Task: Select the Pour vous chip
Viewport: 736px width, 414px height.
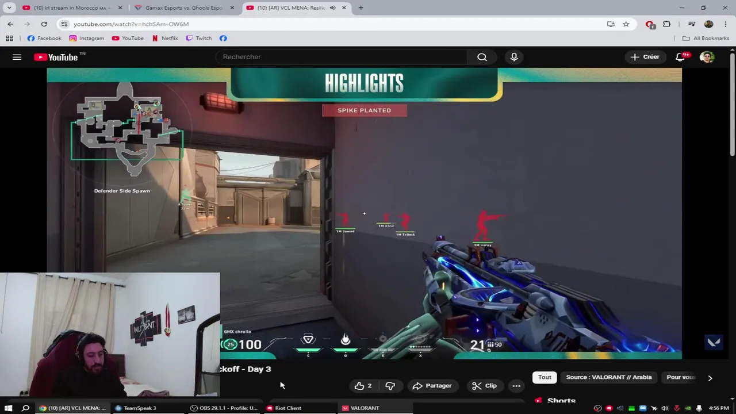Action: (x=681, y=377)
